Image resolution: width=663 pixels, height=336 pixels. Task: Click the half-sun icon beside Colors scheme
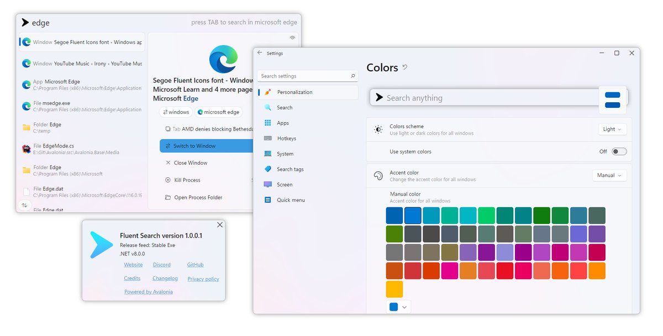pyautogui.click(x=378, y=129)
